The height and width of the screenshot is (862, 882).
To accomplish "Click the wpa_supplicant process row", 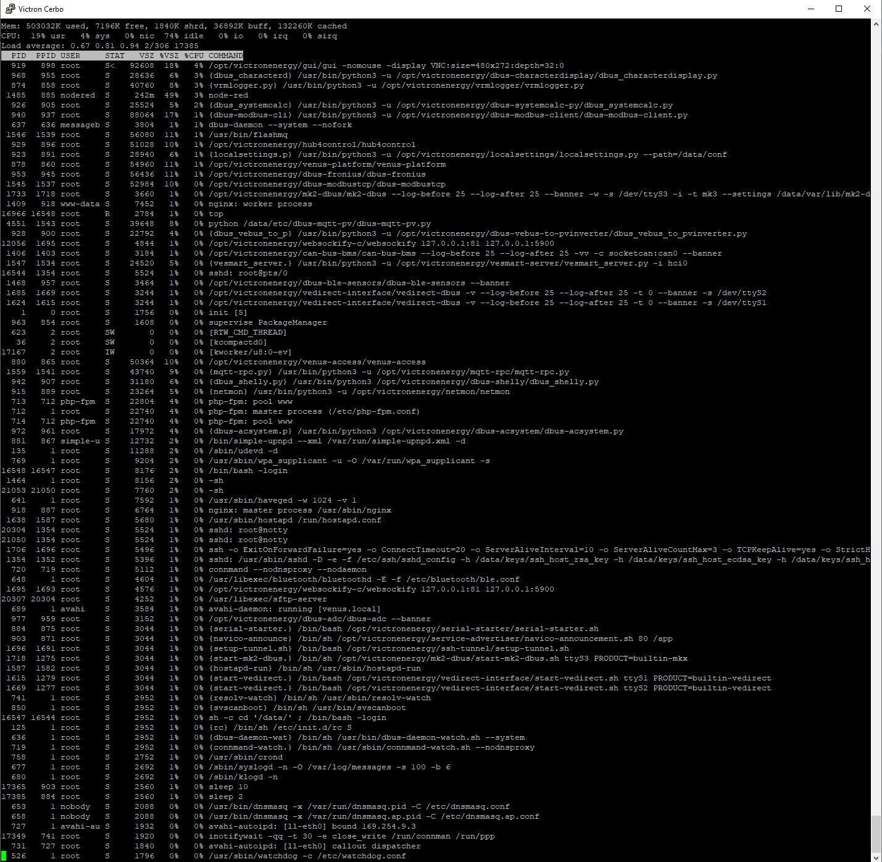I will click(x=246, y=461).
